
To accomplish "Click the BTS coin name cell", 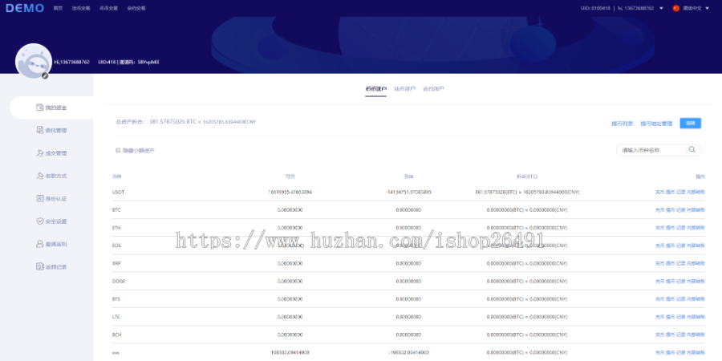I will pos(116,299).
